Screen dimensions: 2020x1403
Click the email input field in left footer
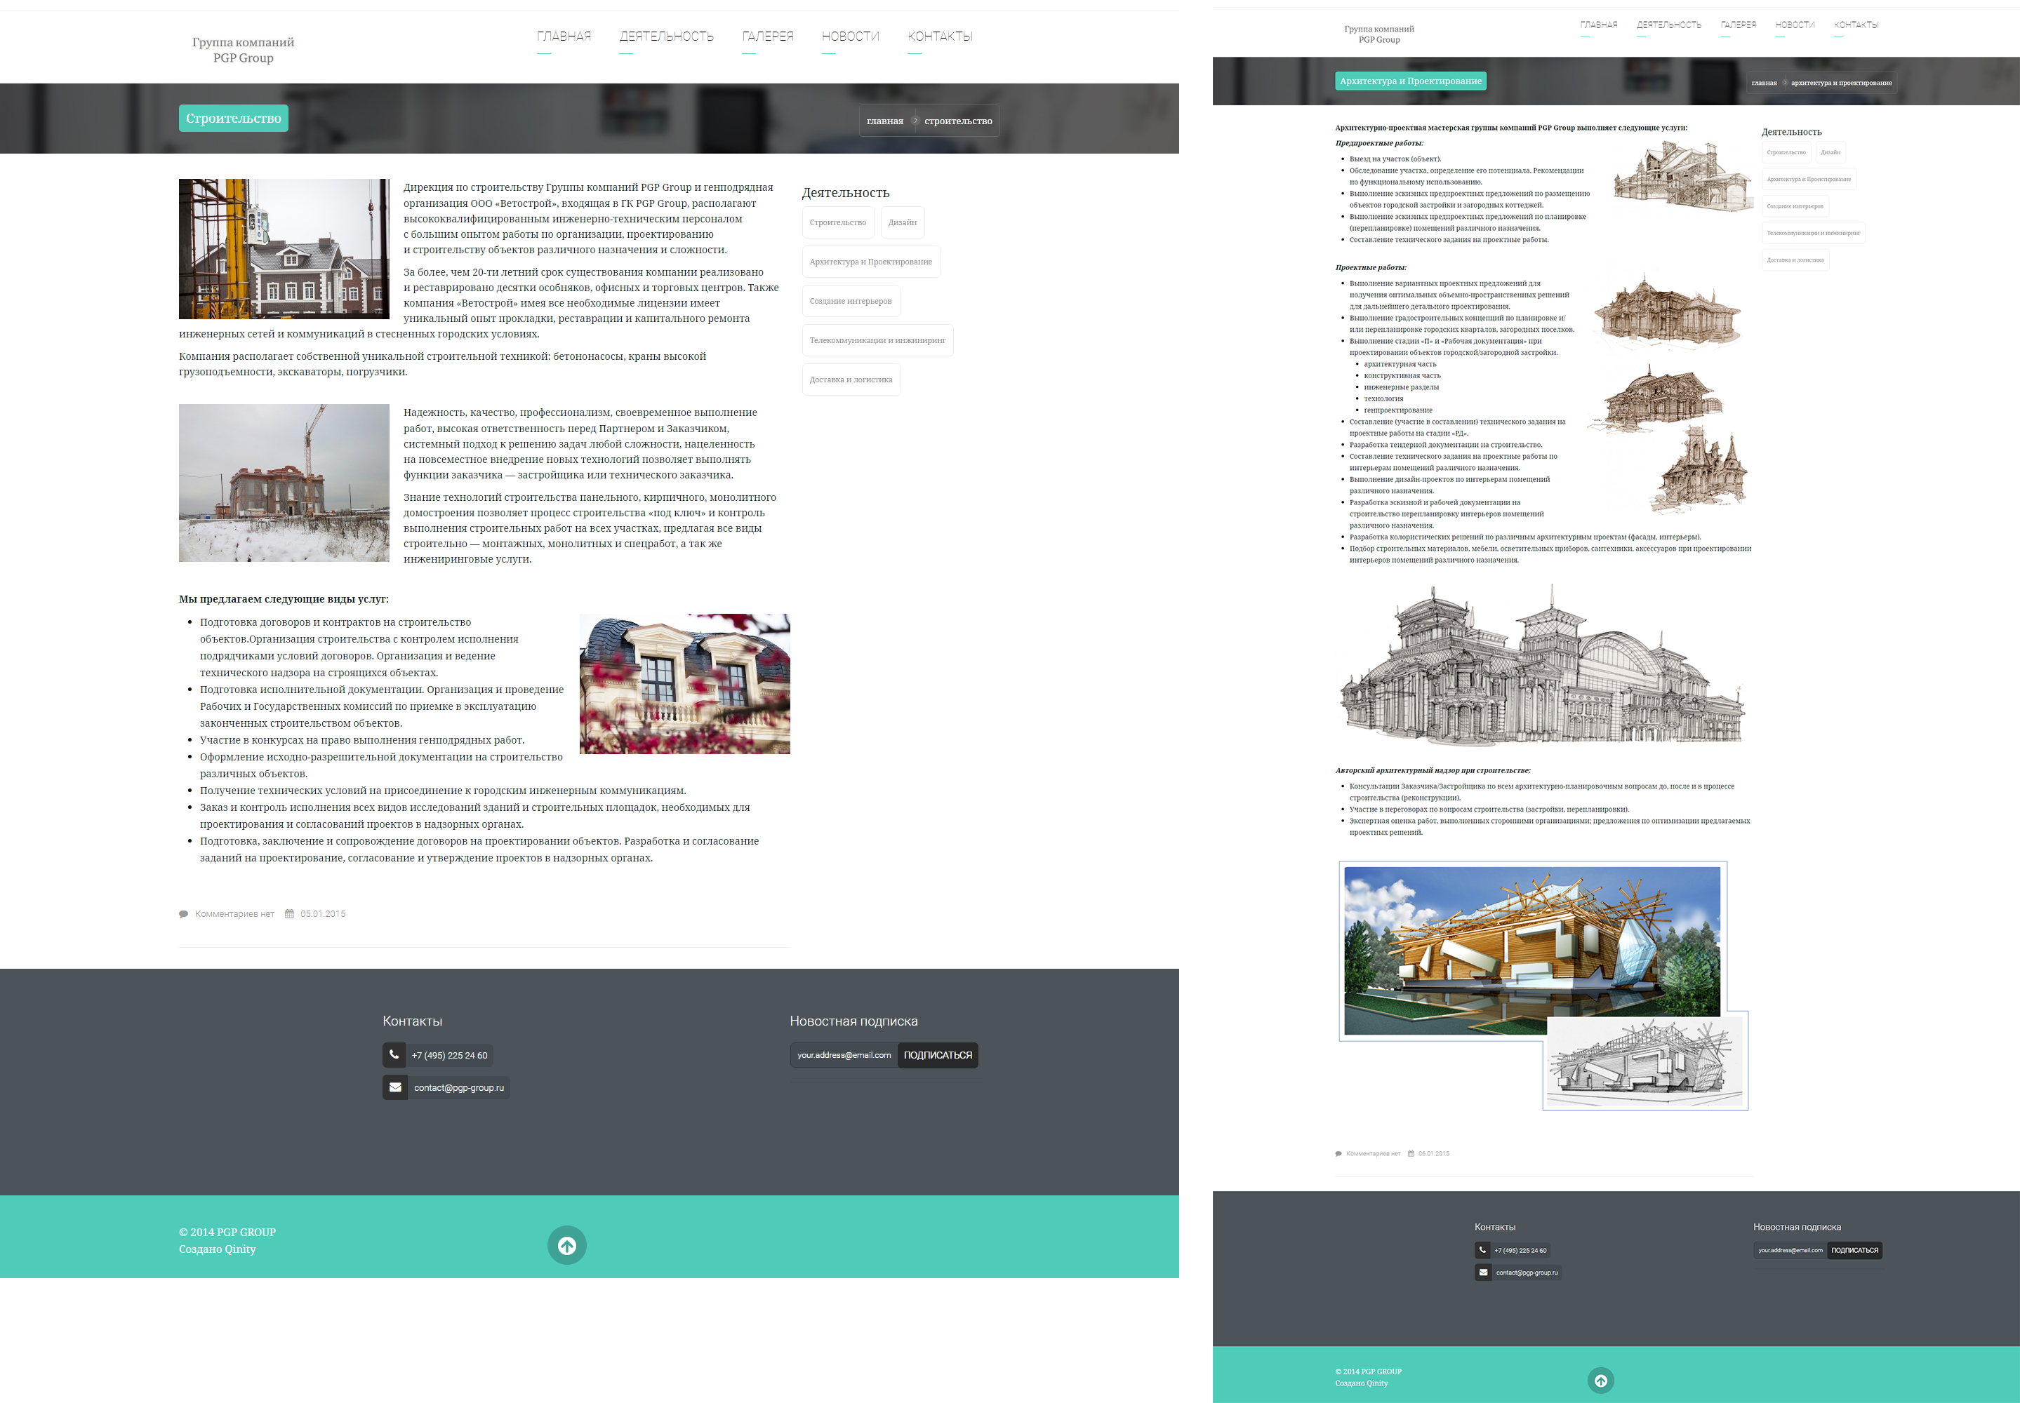pyautogui.click(x=844, y=1055)
